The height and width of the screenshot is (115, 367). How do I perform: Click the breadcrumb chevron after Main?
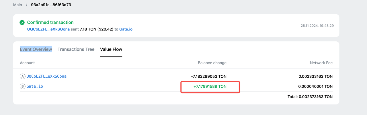pos(26,5)
